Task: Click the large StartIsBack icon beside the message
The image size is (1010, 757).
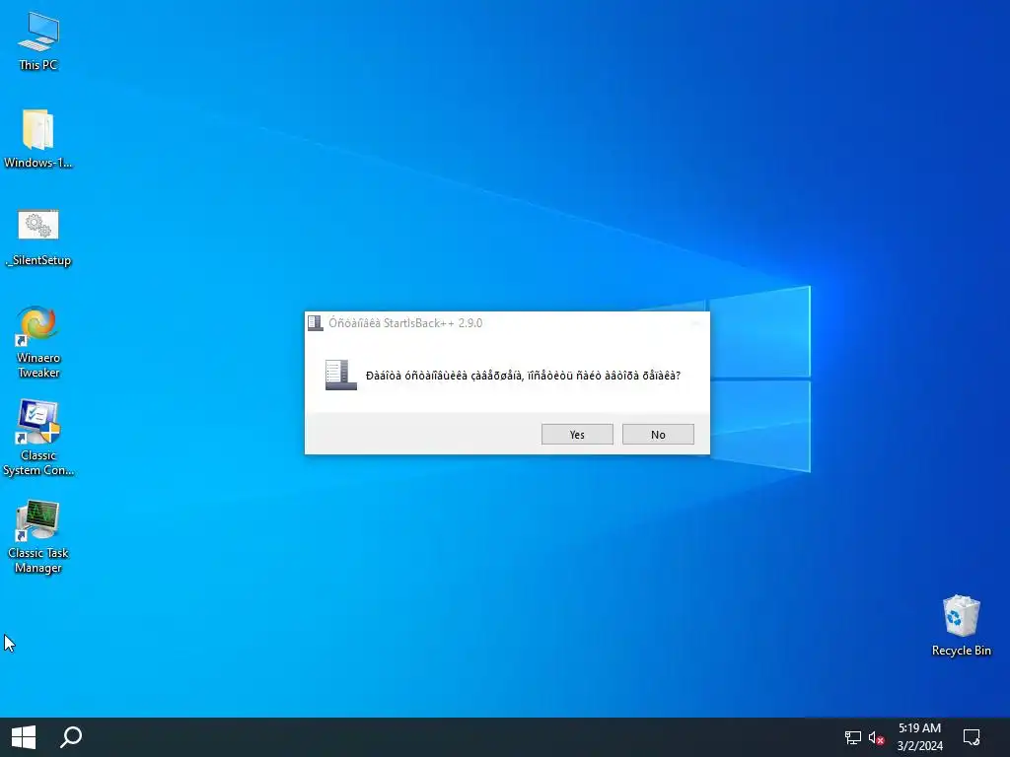Action: [x=340, y=375]
